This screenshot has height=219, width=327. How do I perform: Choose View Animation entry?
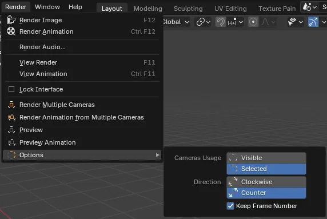pos(82,74)
